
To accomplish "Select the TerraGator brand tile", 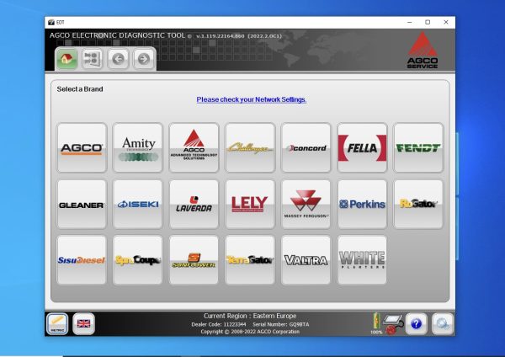I will point(250,260).
